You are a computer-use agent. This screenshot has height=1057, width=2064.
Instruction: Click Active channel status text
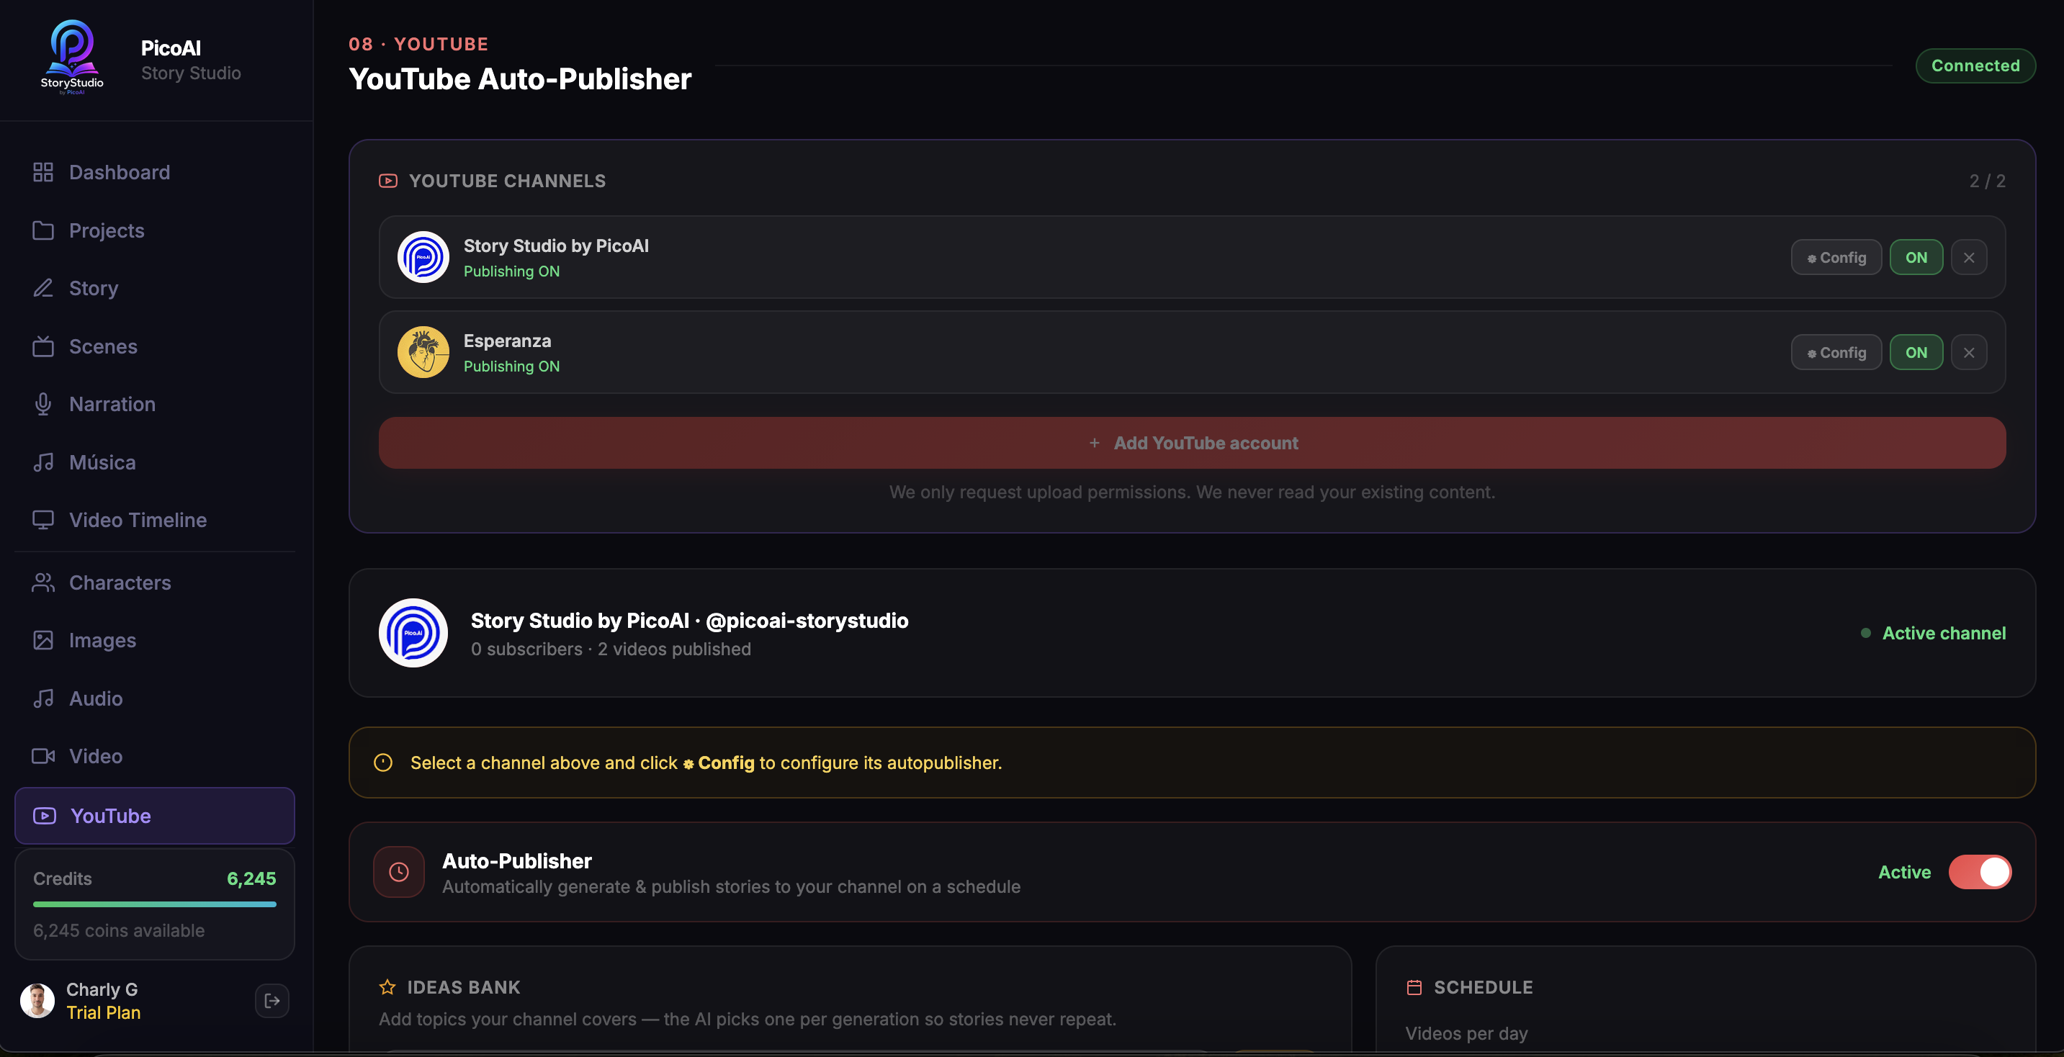[x=1944, y=633]
